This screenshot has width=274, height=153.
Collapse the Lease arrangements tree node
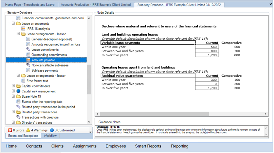pos(13,23)
